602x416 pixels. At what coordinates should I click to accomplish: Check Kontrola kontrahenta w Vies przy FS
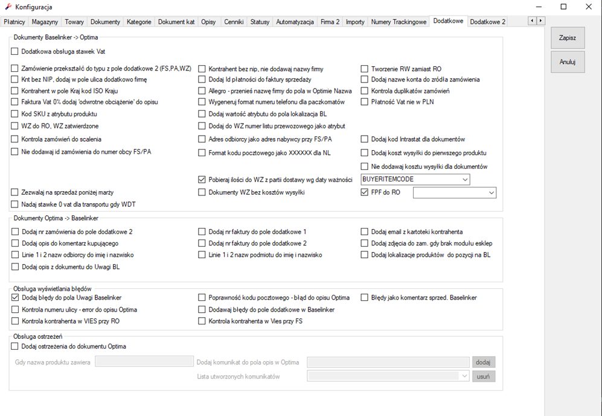point(202,321)
